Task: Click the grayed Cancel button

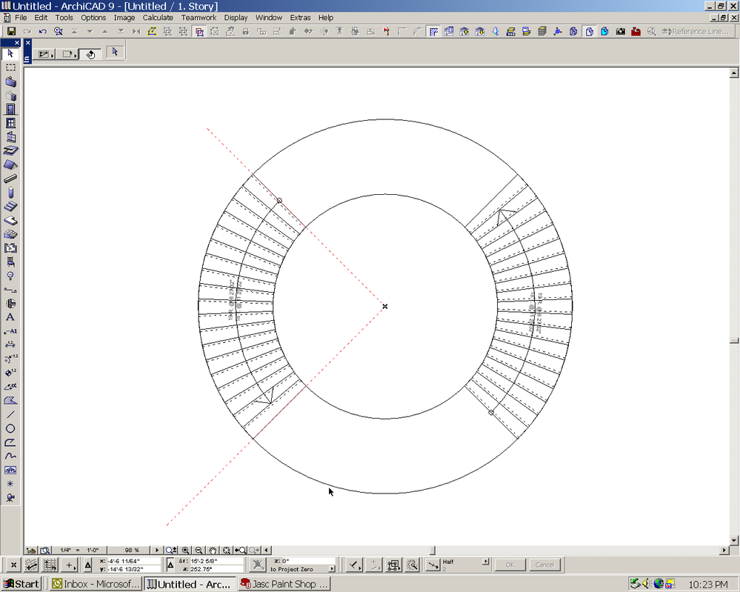Action: (x=546, y=565)
